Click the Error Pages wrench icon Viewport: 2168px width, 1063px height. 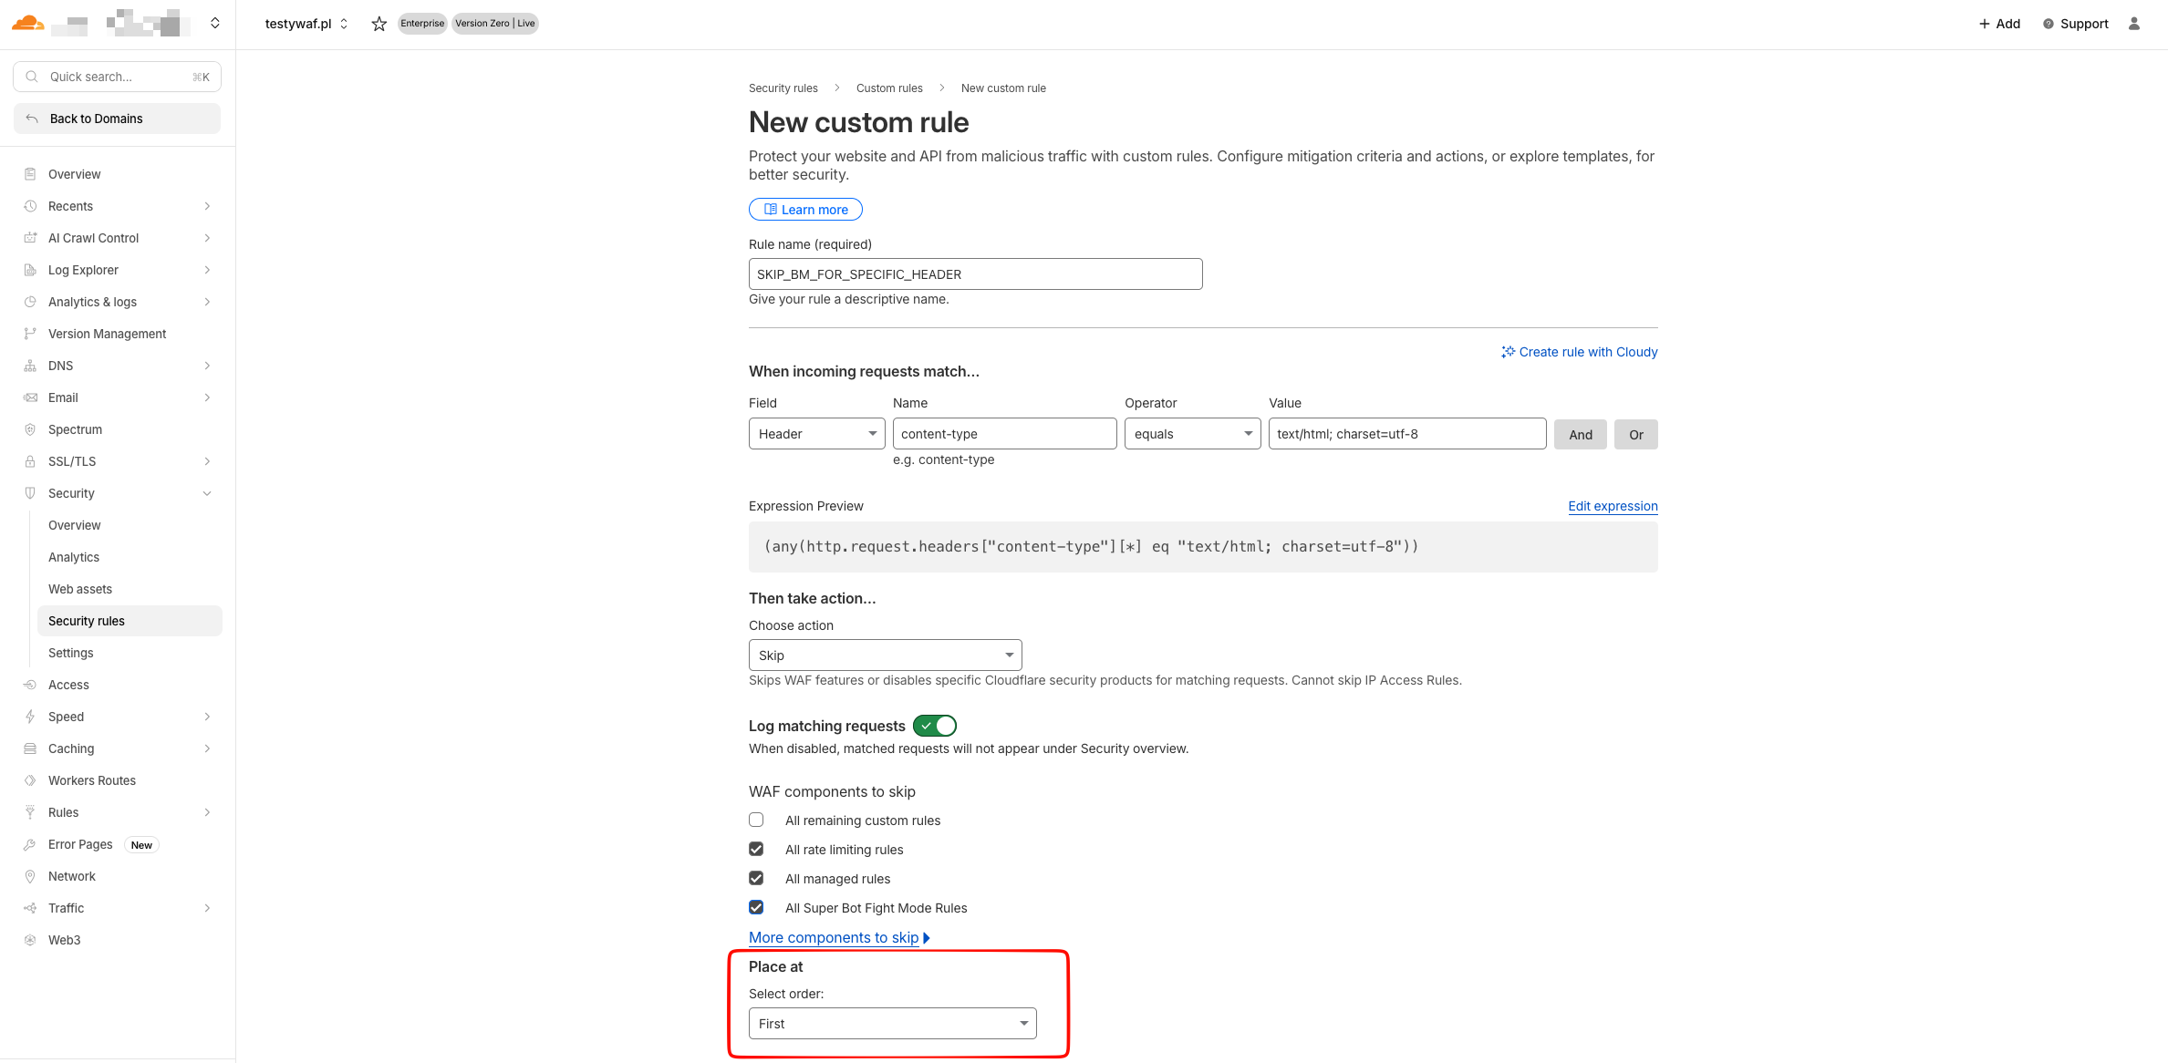click(x=30, y=844)
